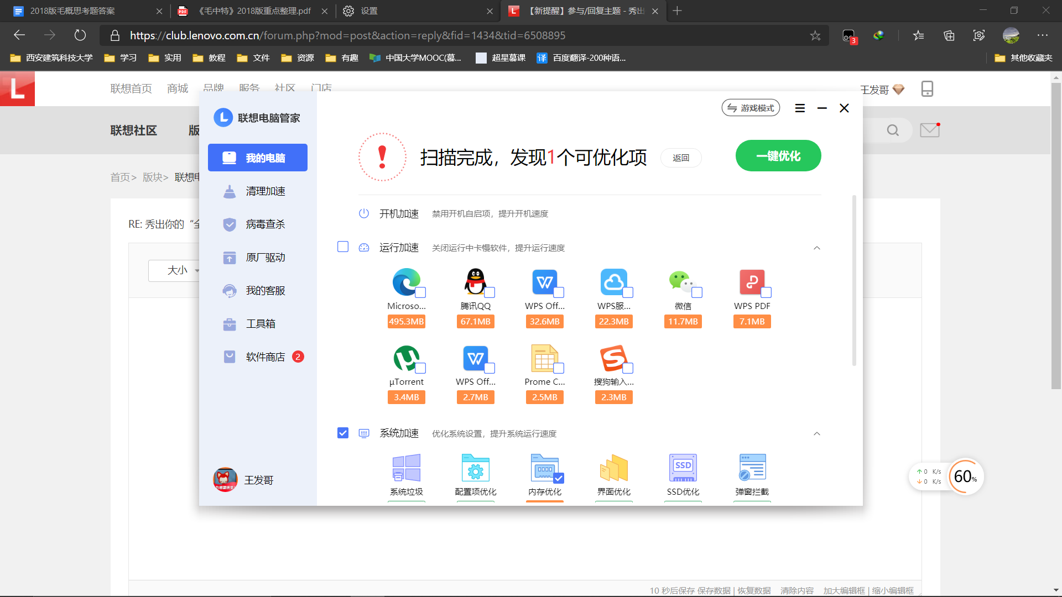Click the 60% memory floating ball

965,476
